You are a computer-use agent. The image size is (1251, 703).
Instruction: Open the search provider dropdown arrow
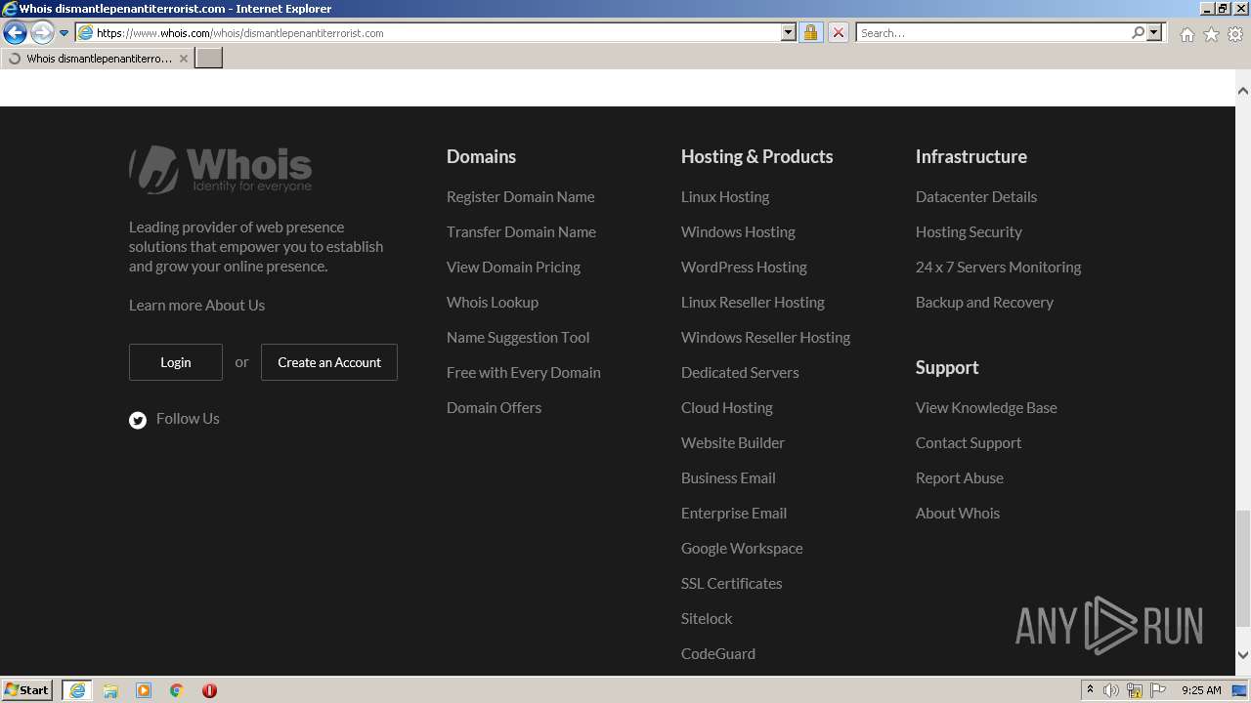tap(1154, 33)
